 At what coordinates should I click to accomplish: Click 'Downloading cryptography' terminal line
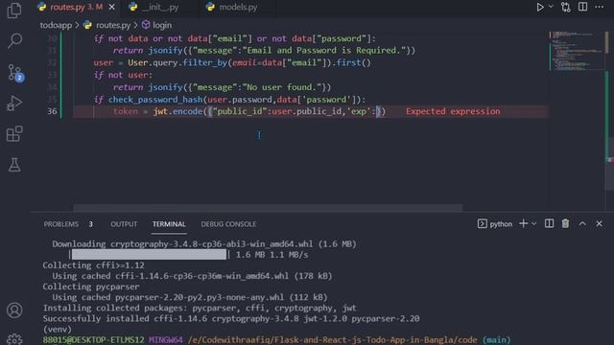pos(204,243)
